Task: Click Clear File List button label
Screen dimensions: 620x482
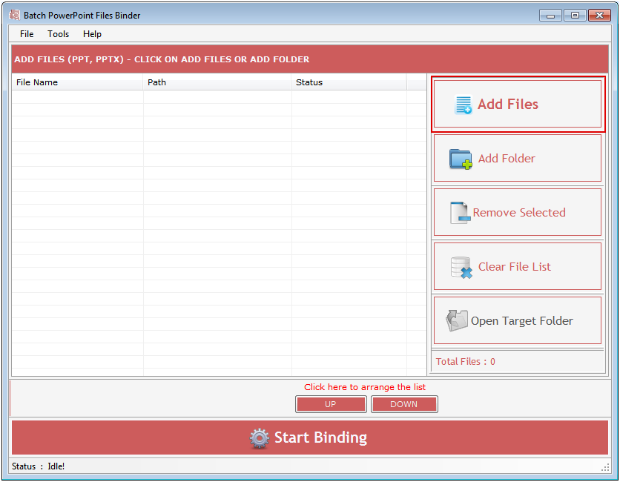Action: (515, 267)
